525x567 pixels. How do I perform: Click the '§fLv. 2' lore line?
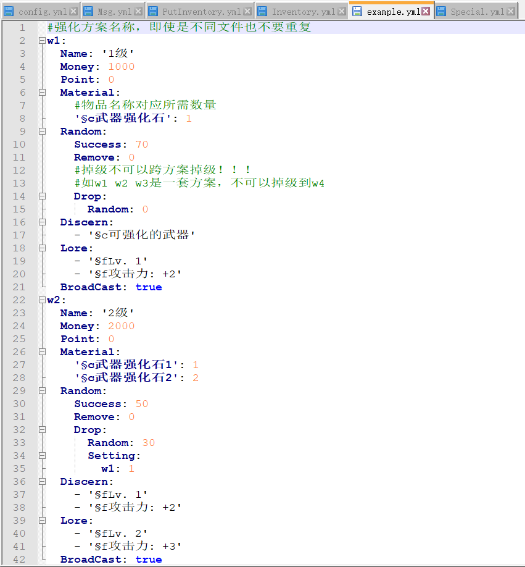click(x=118, y=534)
